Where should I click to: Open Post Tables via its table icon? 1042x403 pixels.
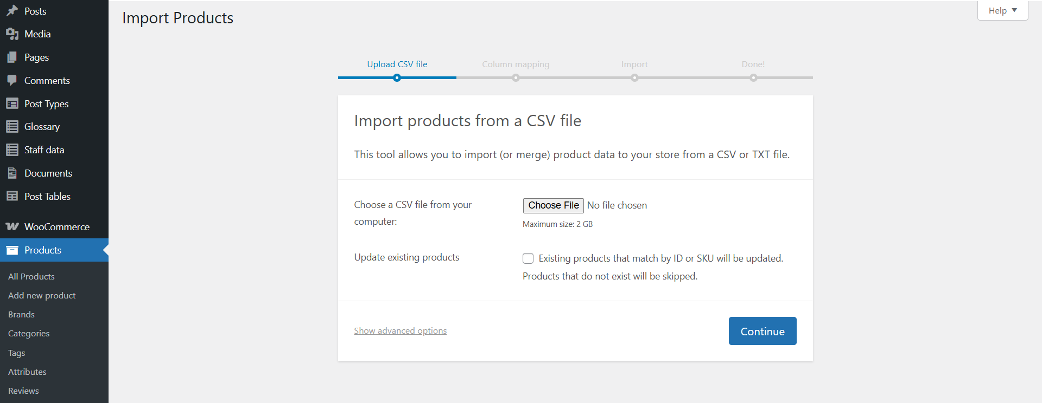coord(12,196)
